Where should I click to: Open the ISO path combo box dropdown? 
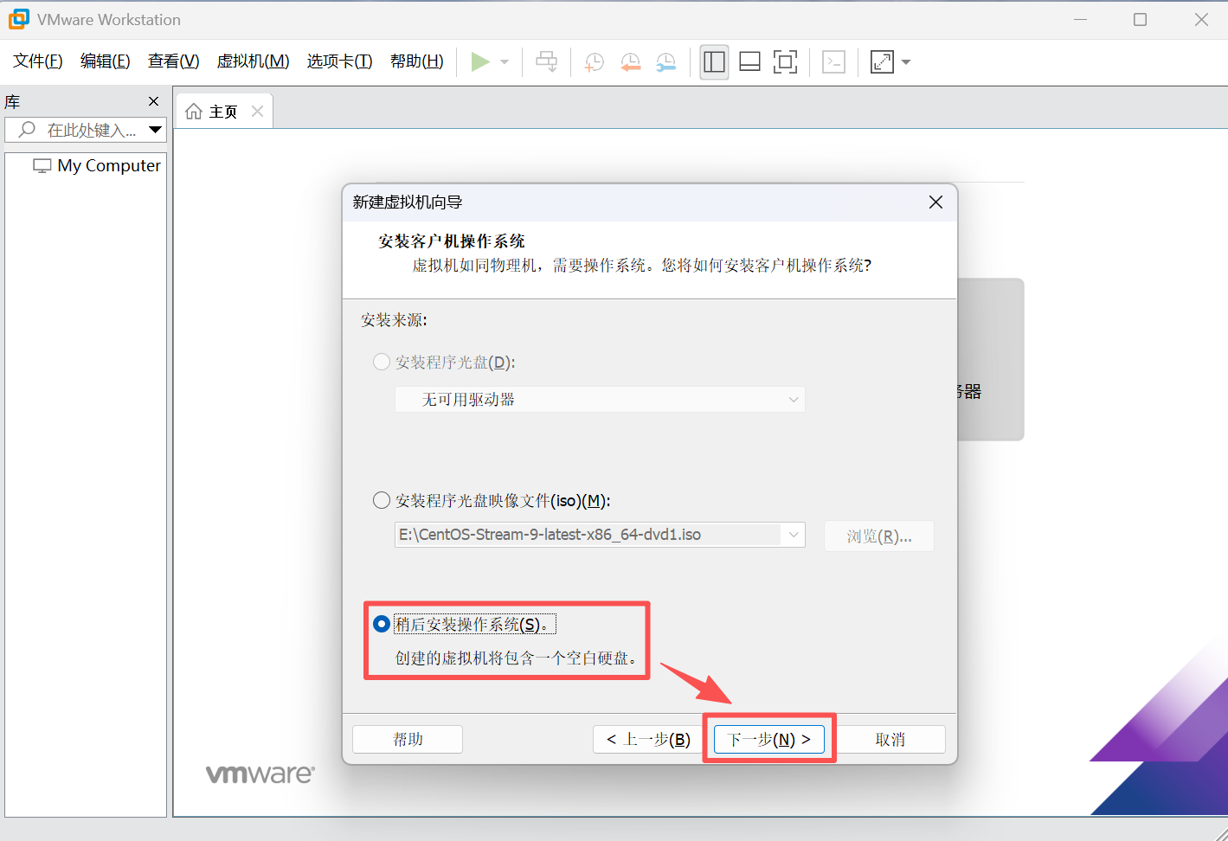tap(793, 535)
